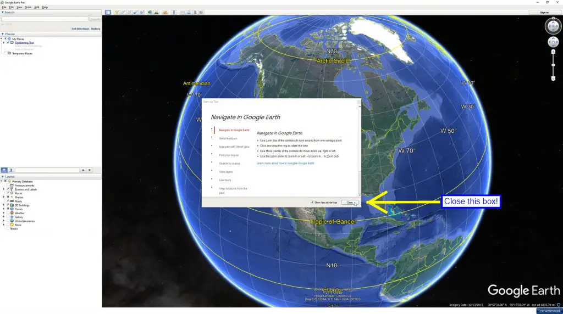Uncheck the Sightseeing Tour checkbox
This screenshot has height=314, width=563.
pyautogui.click(x=8, y=42)
